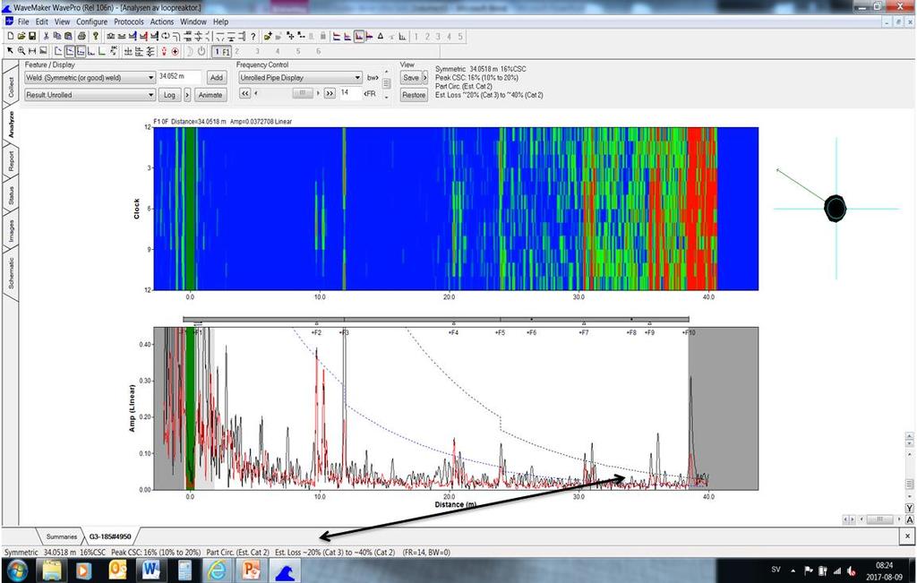This screenshot has width=917, height=583.
Task: Click the bottom-right horizontal scrollbar thumb
Action: pyautogui.click(x=879, y=519)
